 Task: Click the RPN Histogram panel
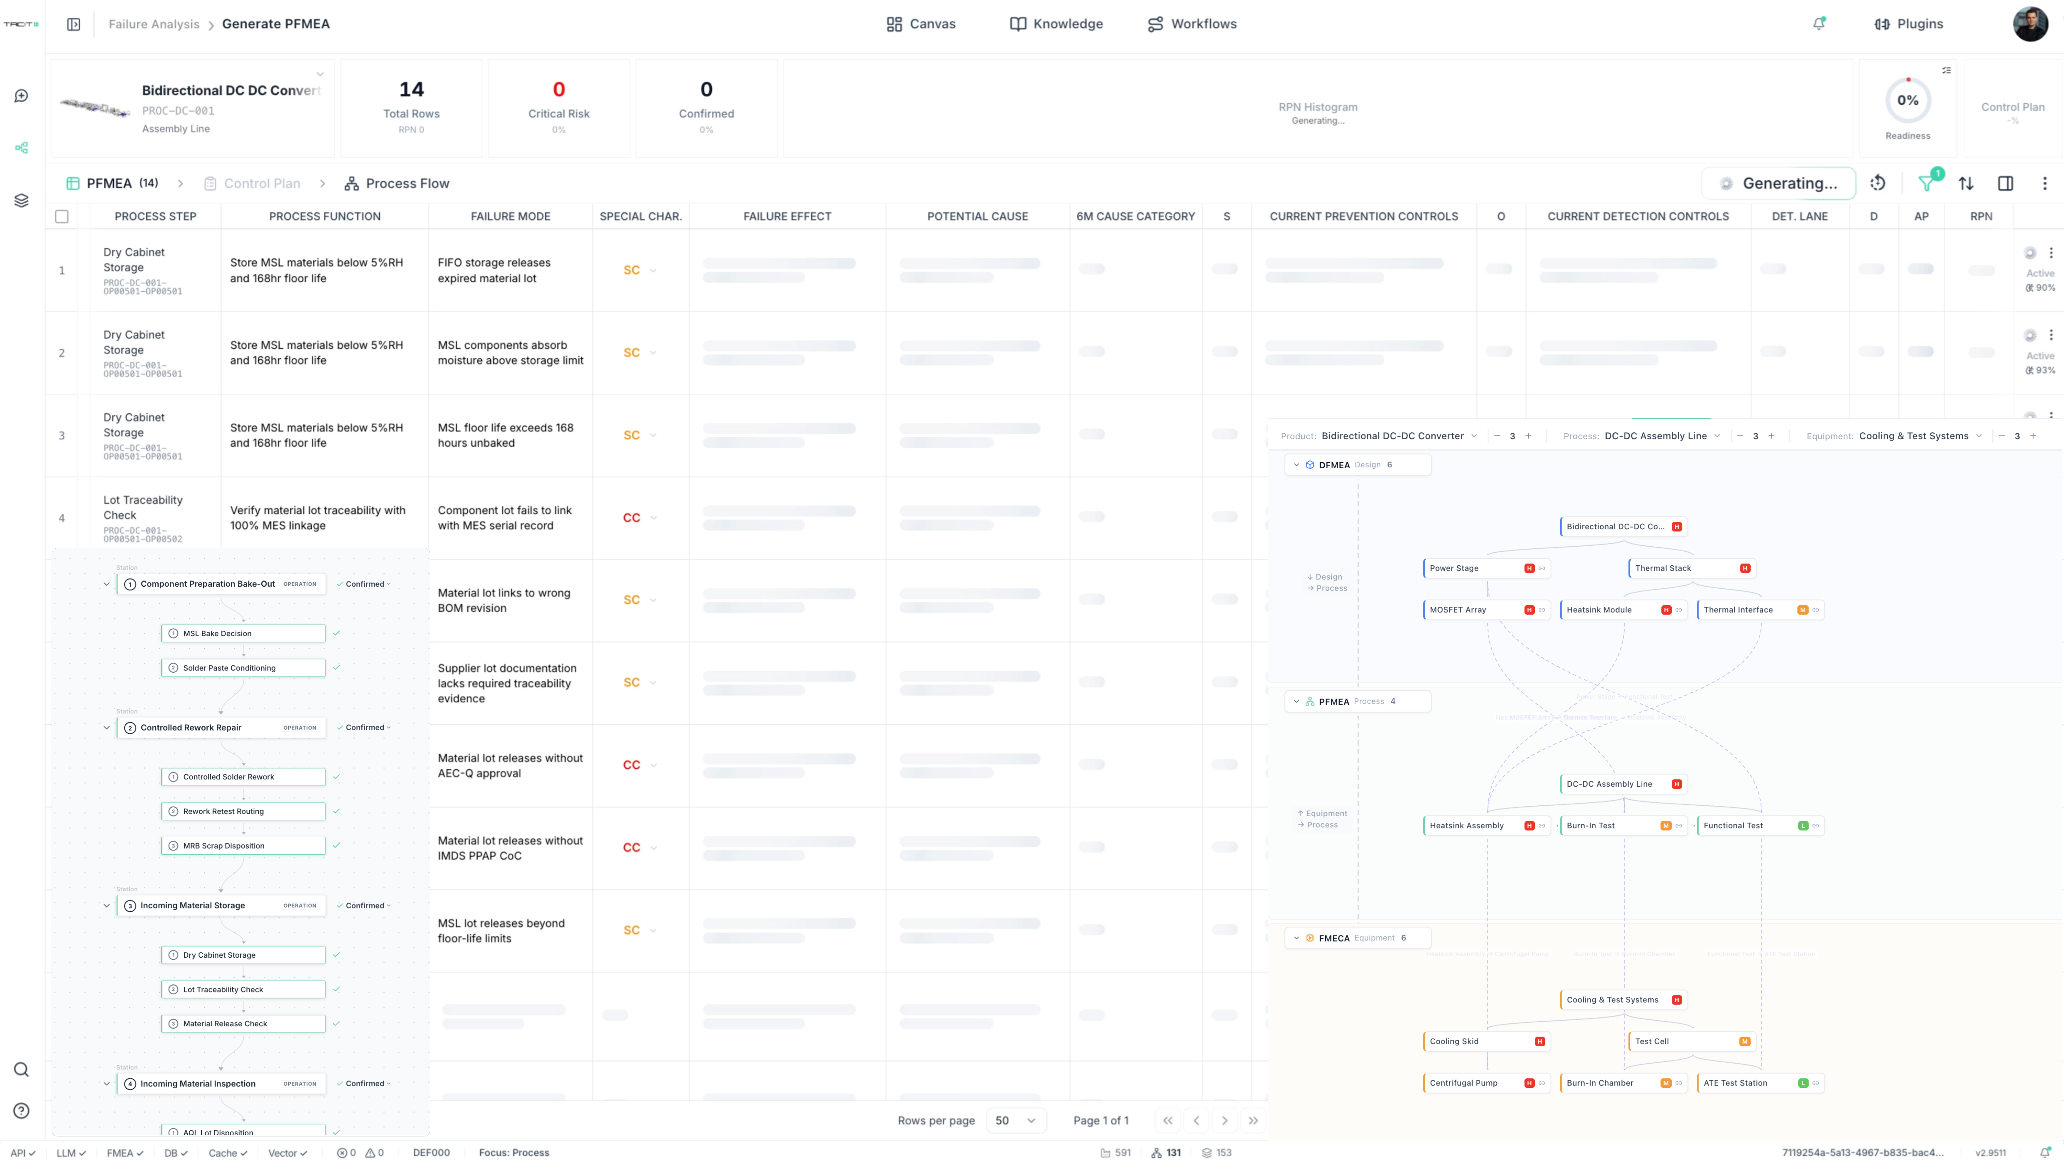1318,108
